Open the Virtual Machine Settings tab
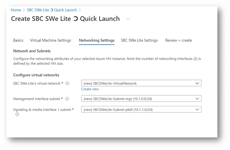Image resolution: width=230 pixels, height=150 pixels. click(51, 40)
